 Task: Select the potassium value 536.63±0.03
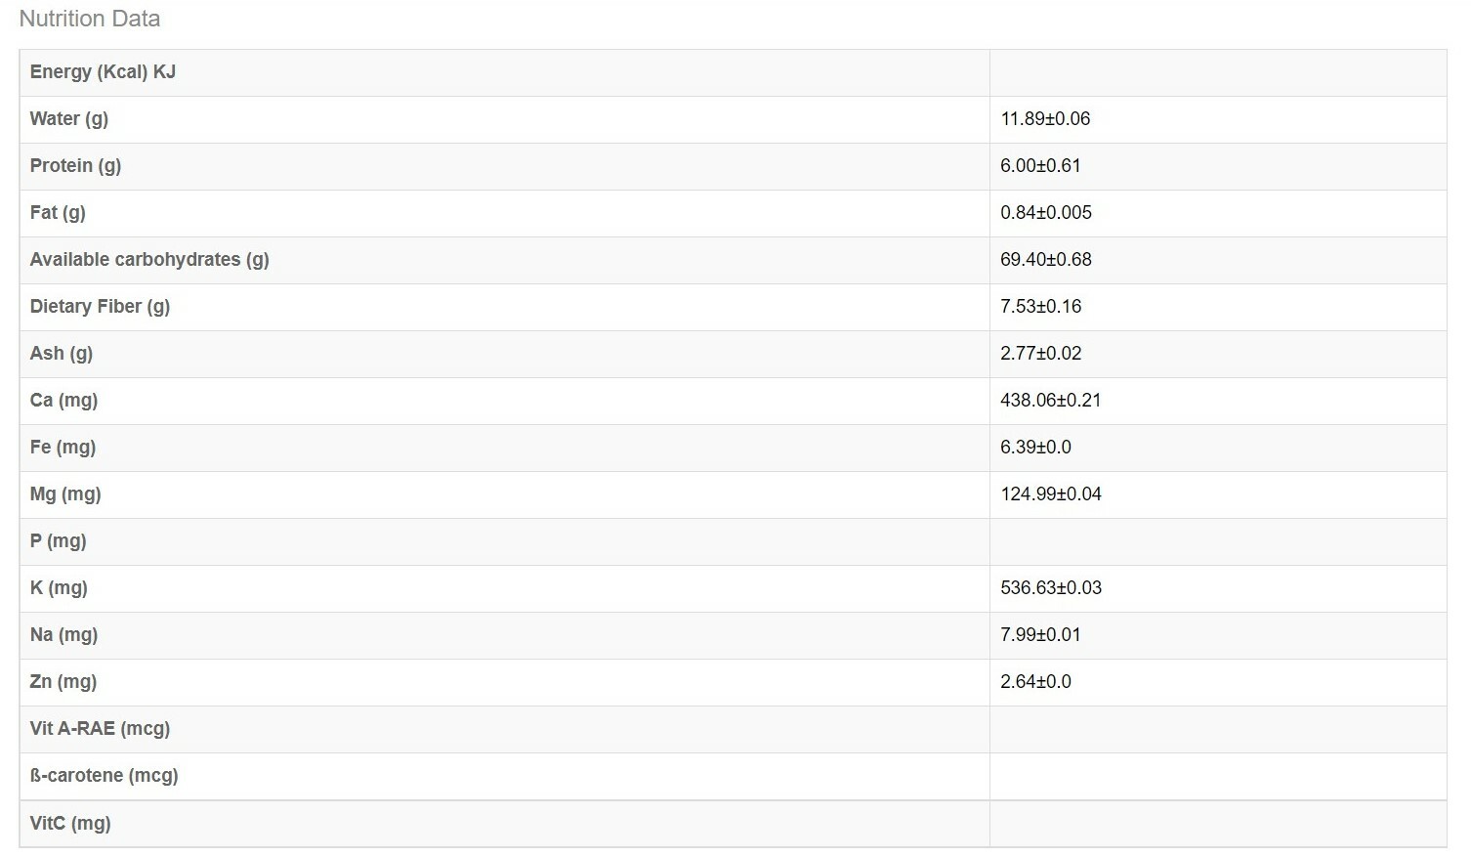[1051, 588]
